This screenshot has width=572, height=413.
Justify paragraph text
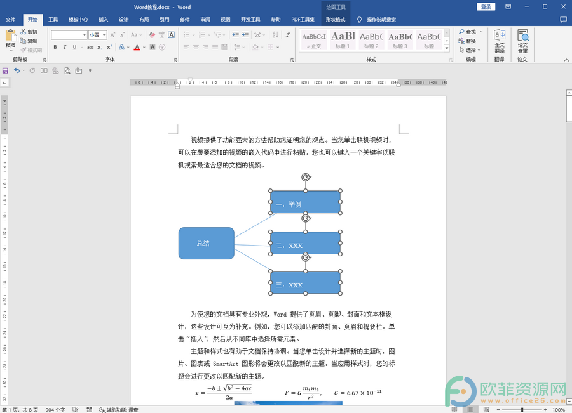pyautogui.click(x=215, y=47)
